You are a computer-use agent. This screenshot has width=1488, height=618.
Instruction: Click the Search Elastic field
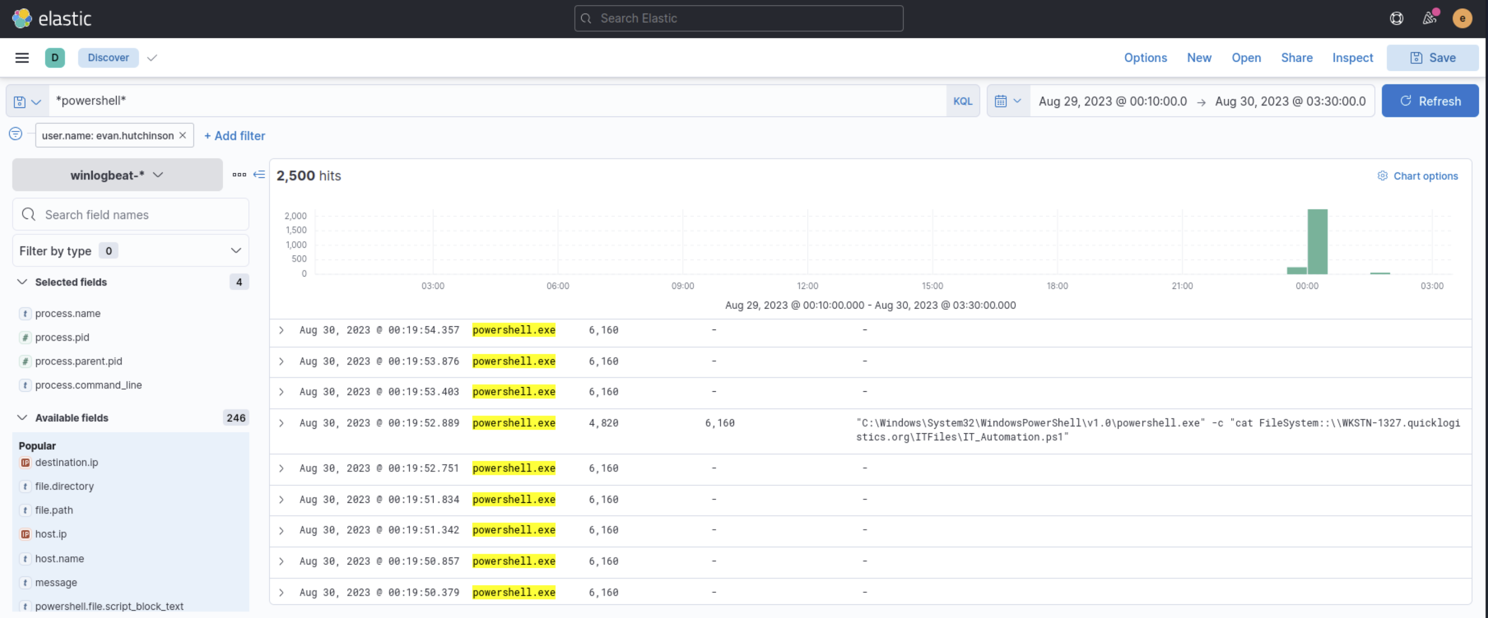(x=738, y=18)
